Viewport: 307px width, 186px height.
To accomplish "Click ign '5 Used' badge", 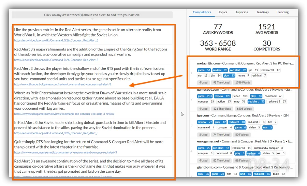I will tap(203, 135).
